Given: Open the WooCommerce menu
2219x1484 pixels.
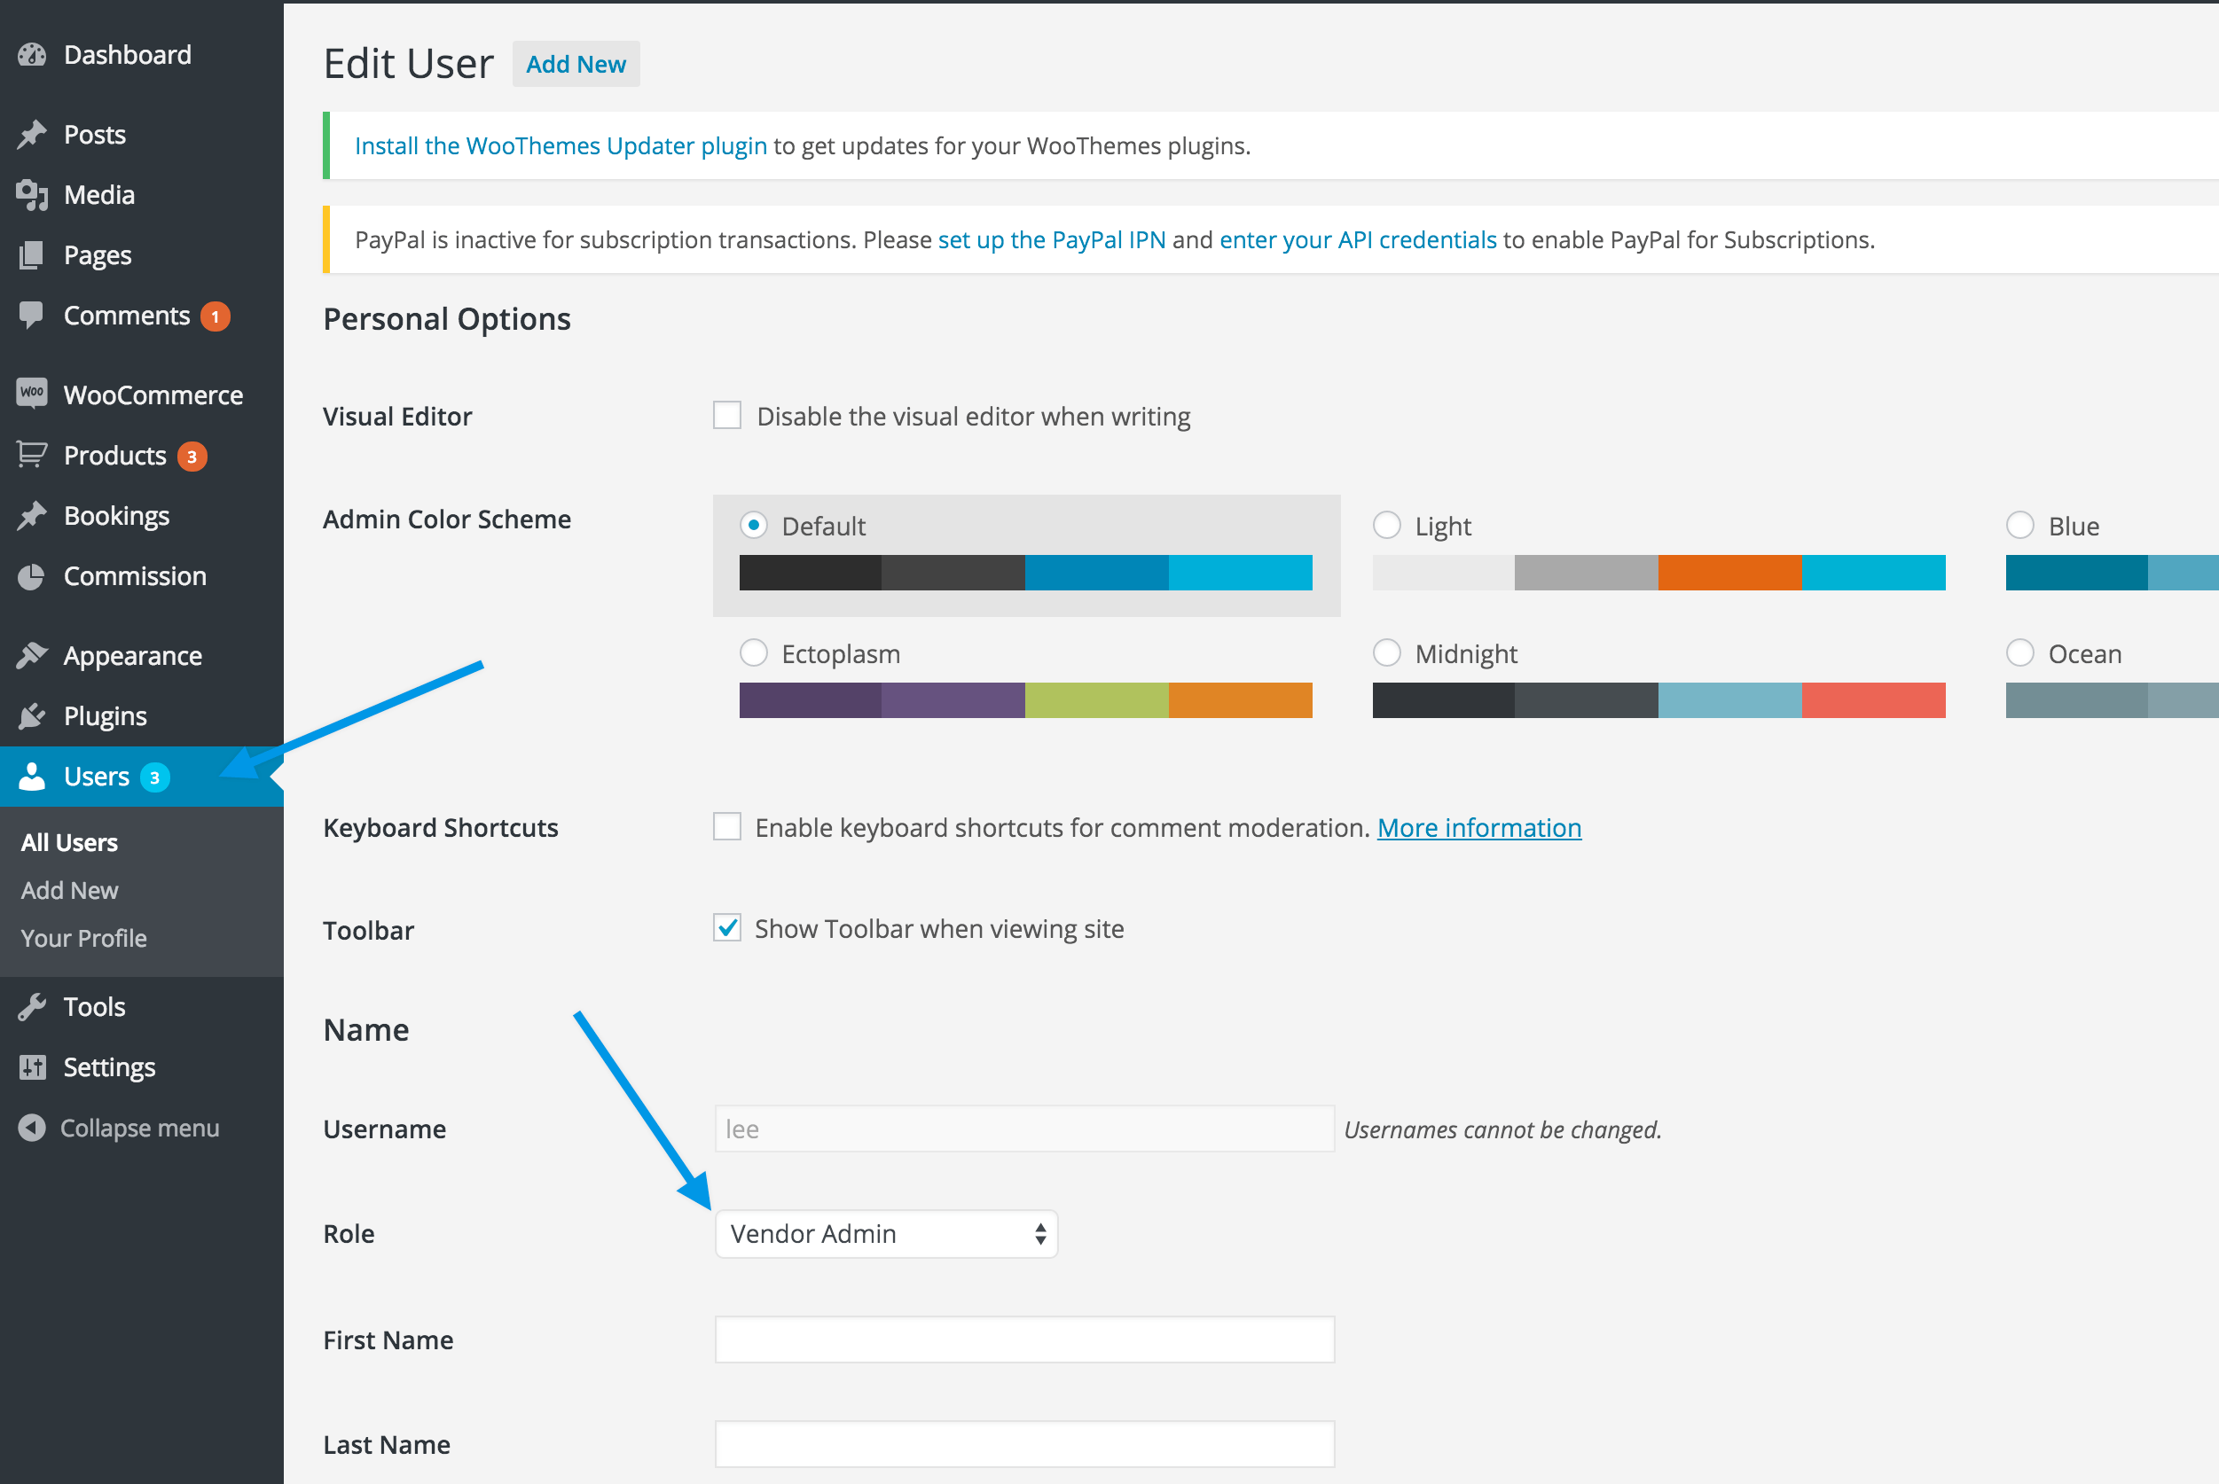Looking at the screenshot, I should point(153,394).
